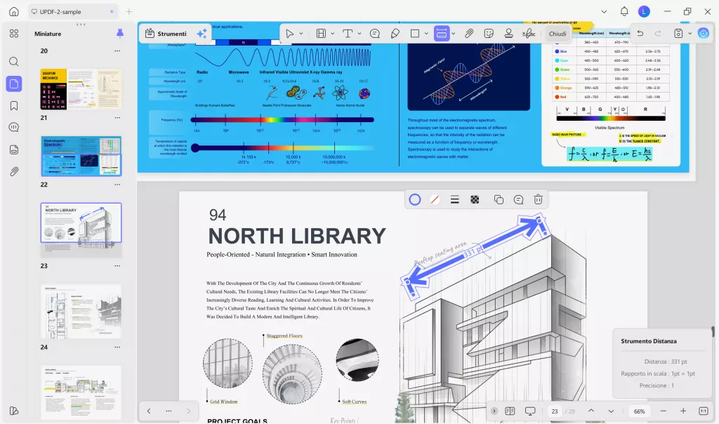
Task: Select the stamp tool
Action: 508,34
